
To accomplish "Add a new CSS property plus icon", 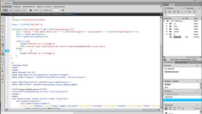I will 197,105.
